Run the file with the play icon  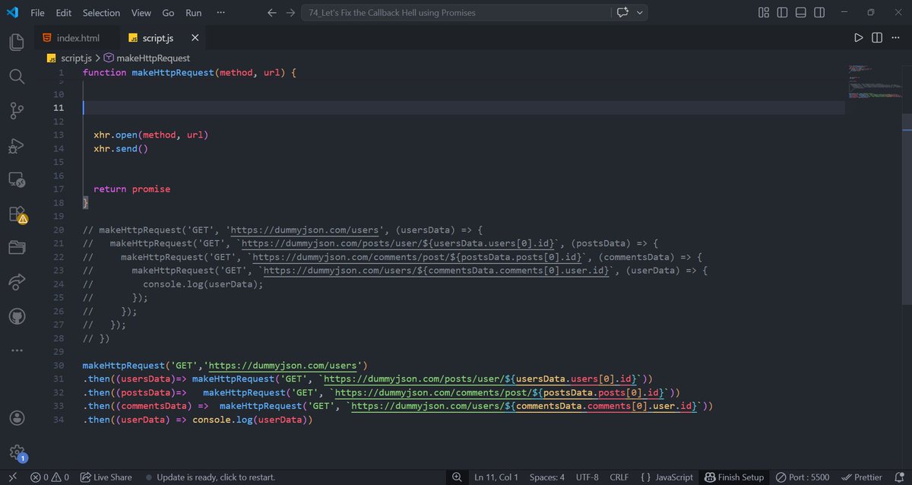858,37
